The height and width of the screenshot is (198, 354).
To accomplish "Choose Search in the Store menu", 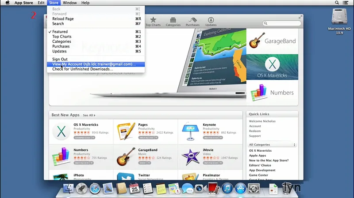I will pyautogui.click(x=96, y=24).
